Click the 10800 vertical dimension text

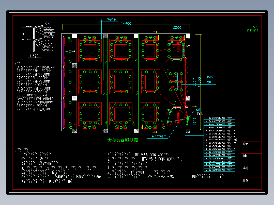(x=199, y=82)
